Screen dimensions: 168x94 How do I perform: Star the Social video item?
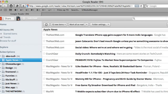pos(44,47)
